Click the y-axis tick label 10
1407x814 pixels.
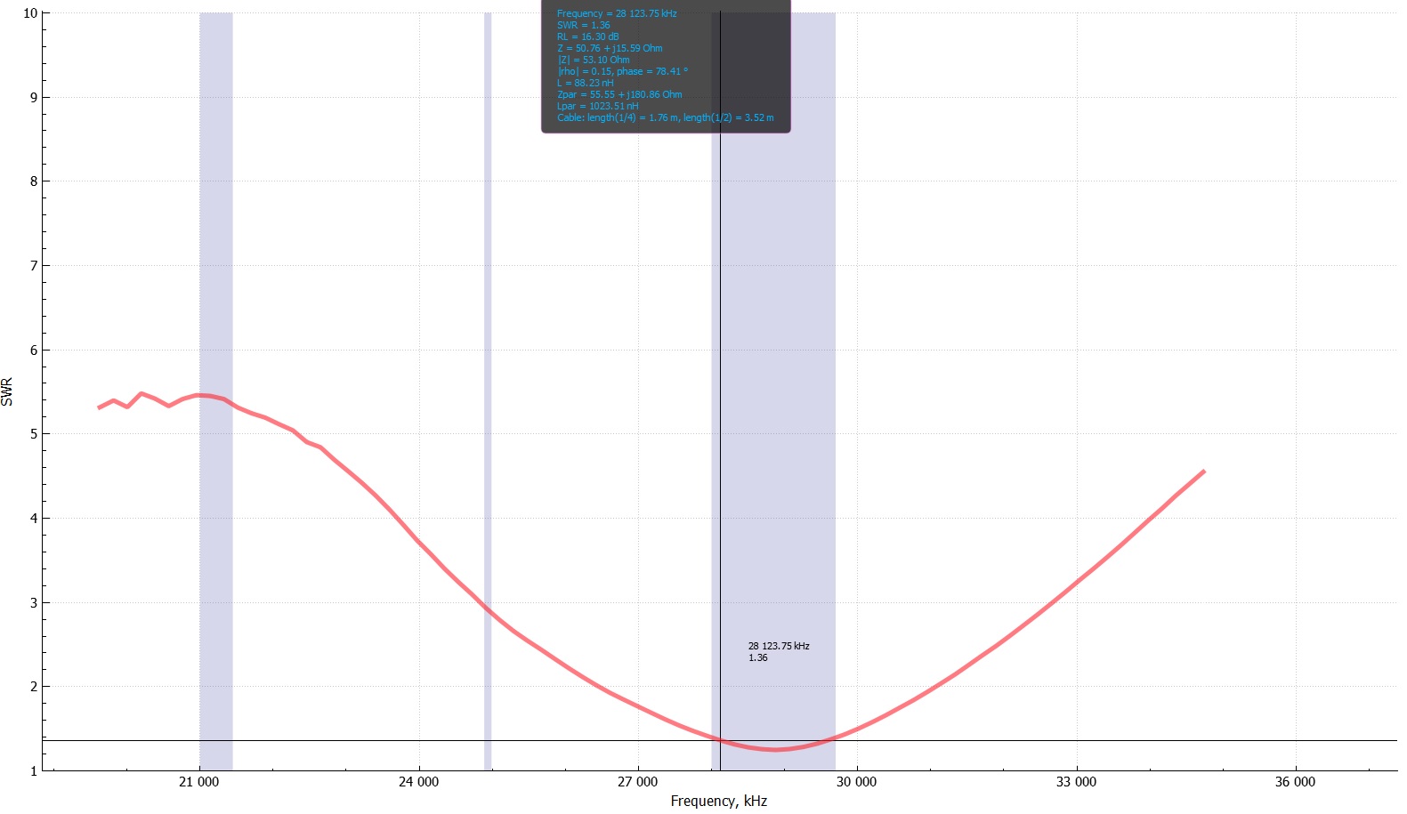[30, 13]
